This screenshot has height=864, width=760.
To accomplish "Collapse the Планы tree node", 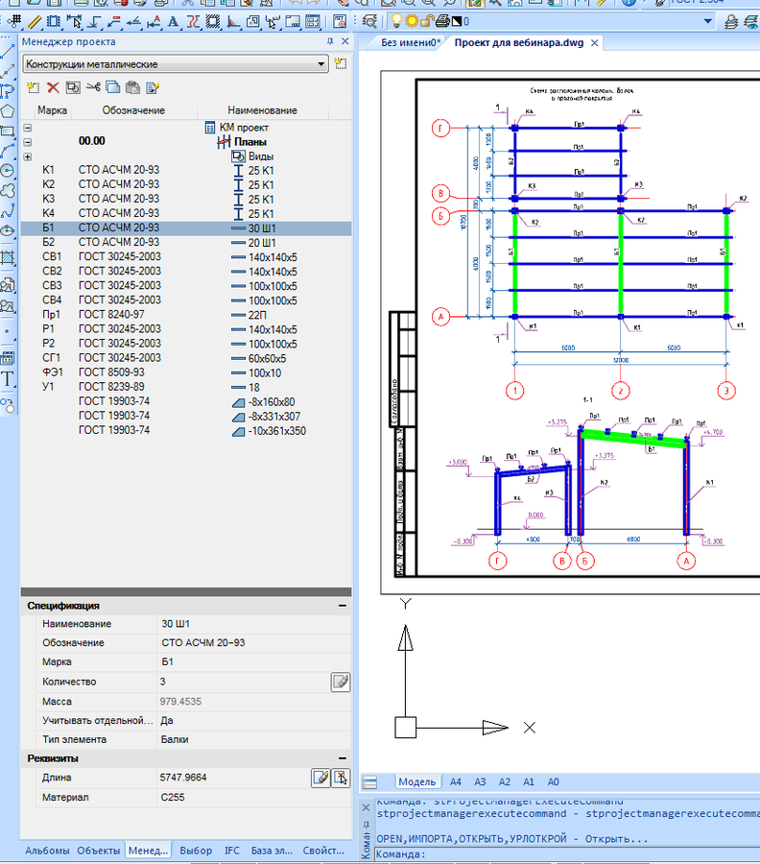I will [x=28, y=142].
